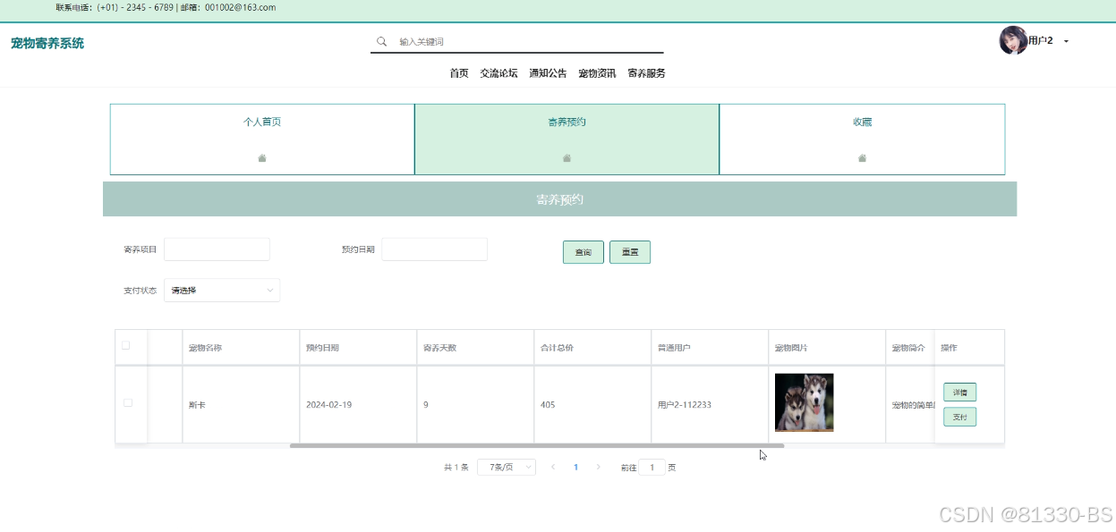This screenshot has width=1116, height=532.
Task: Click the table's horizontal scrollbar
Action: click(x=537, y=445)
